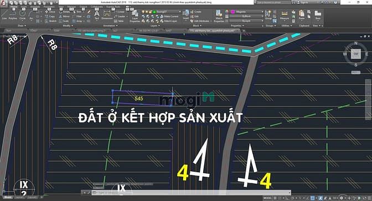This screenshot has height=201, width=372.
Task: Open the AutoCAD application menu button
Action: tap(3, 3)
